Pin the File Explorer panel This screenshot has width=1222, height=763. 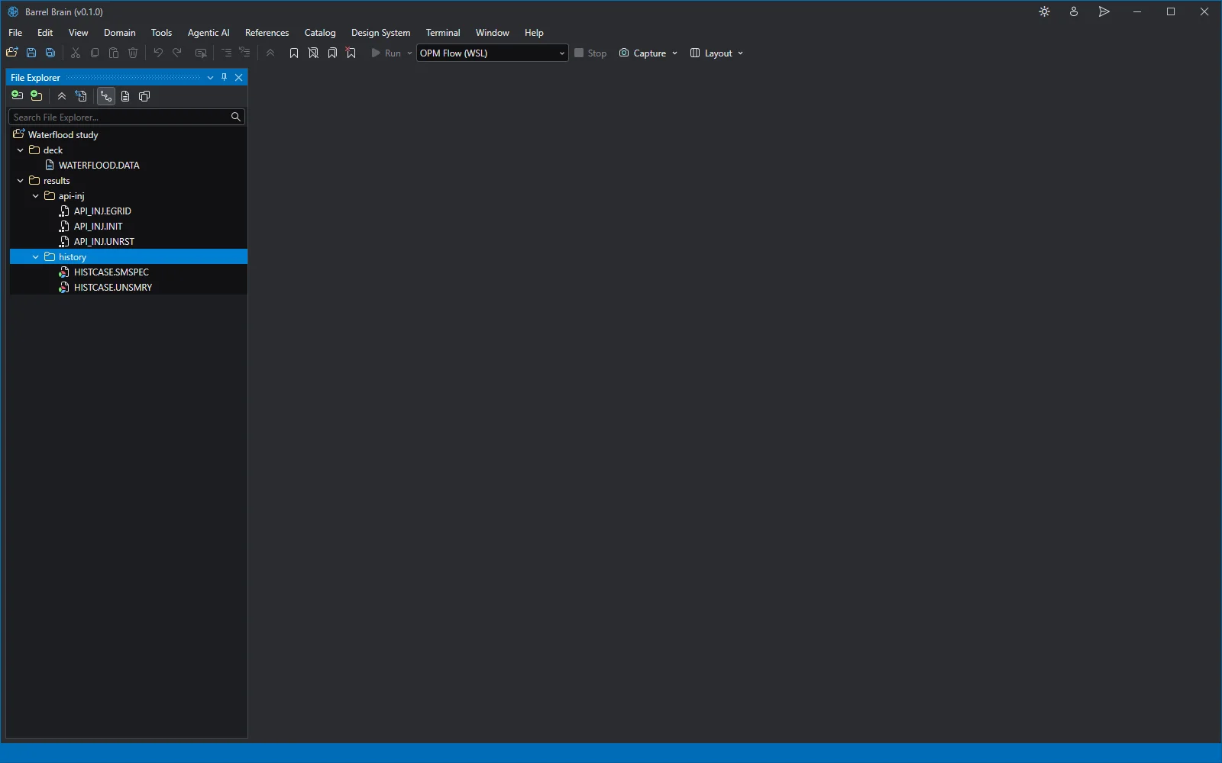(x=225, y=77)
